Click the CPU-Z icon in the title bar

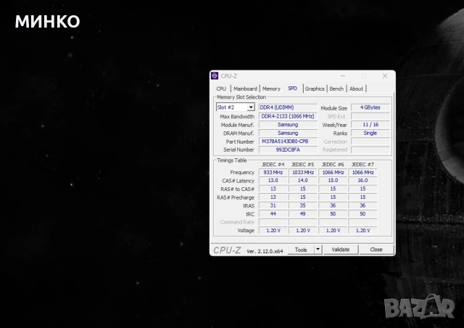[x=215, y=75]
